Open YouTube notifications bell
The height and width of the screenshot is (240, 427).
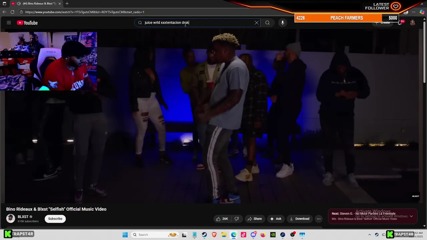point(400,23)
